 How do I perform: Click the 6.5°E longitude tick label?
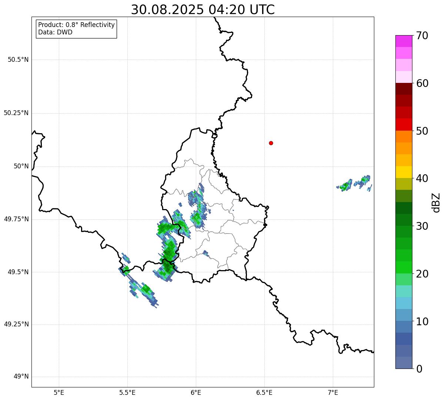(264, 392)
